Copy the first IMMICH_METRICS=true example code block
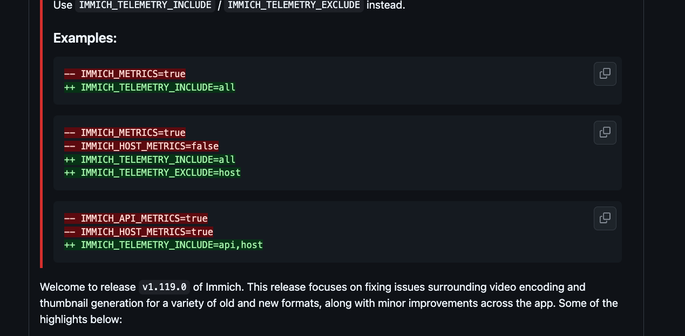Image resolution: width=685 pixels, height=336 pixels. coord(605,74)
